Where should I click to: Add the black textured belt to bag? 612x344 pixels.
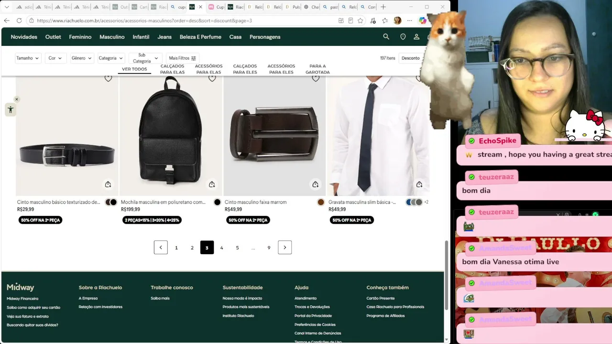tap(108, 184)
